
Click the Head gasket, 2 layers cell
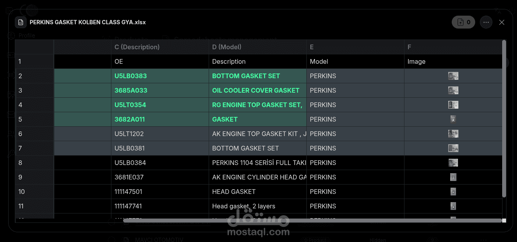258,206
